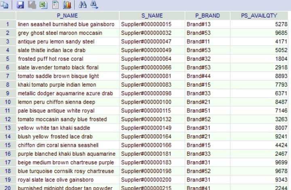291x190 pixels.
Task: Click 'frosted puff hot rose coral' cell
Action: pos(67,59)
